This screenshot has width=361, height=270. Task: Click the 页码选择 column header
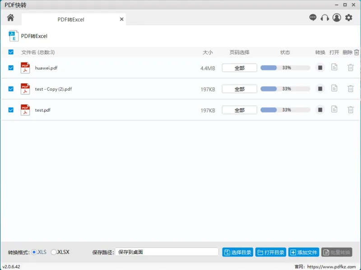click(x=240, y=52)
